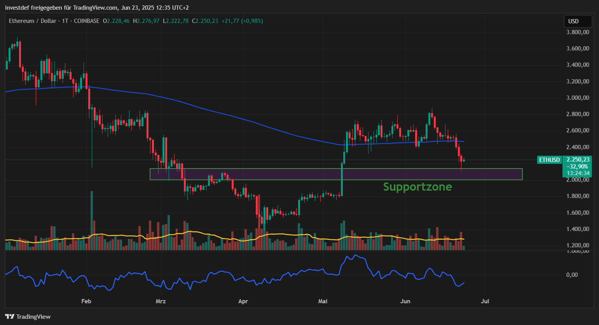Image resolution: width=599 pixels, height=325 pixels.
Task: Click the Apr date axis label
Action: click(x=243, y=301)
